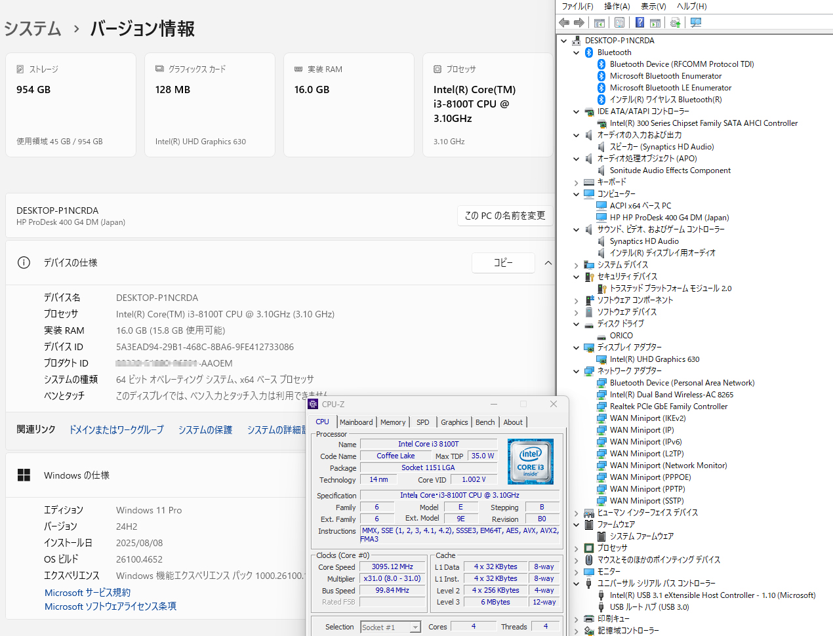The height and width of the screenshot is (636, 833).
Task: Select Intel(R) Dual Band Wireless-AC 8265 entry
Action: click(672, 395)
